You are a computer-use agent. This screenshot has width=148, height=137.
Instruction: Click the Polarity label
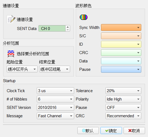(x=82, y=99)
